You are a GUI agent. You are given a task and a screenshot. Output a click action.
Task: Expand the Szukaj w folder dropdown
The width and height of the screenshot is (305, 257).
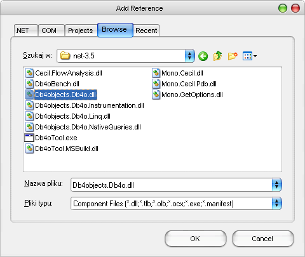pos(189,56)
